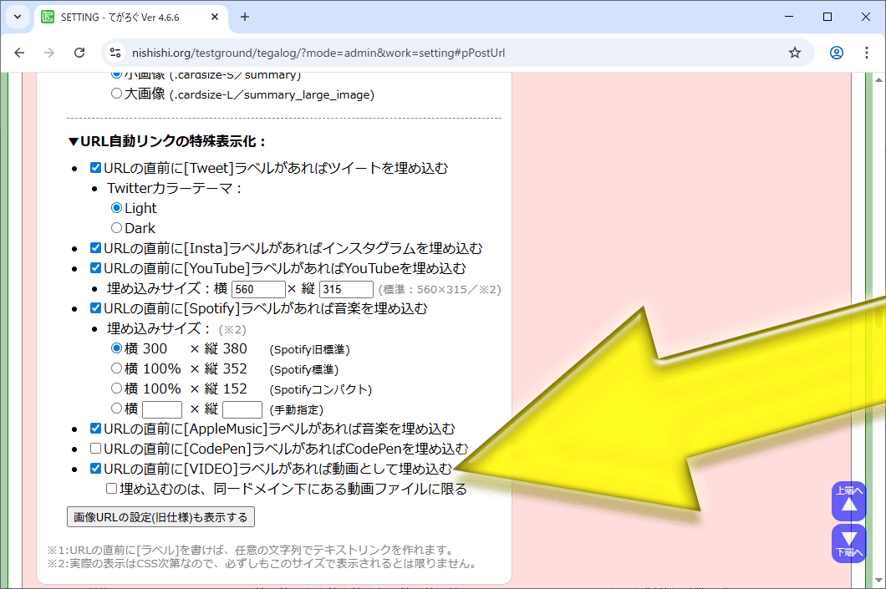This screenshot has height=589, width=886.
Task: Open the Chrome profile icon
Action: [x=836, y=53]
